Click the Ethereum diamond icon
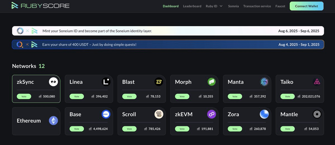This screenshot has width=335, height=145. click(53, 121)
